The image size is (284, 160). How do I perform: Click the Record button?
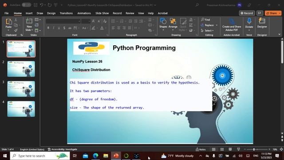pos(247,13)
